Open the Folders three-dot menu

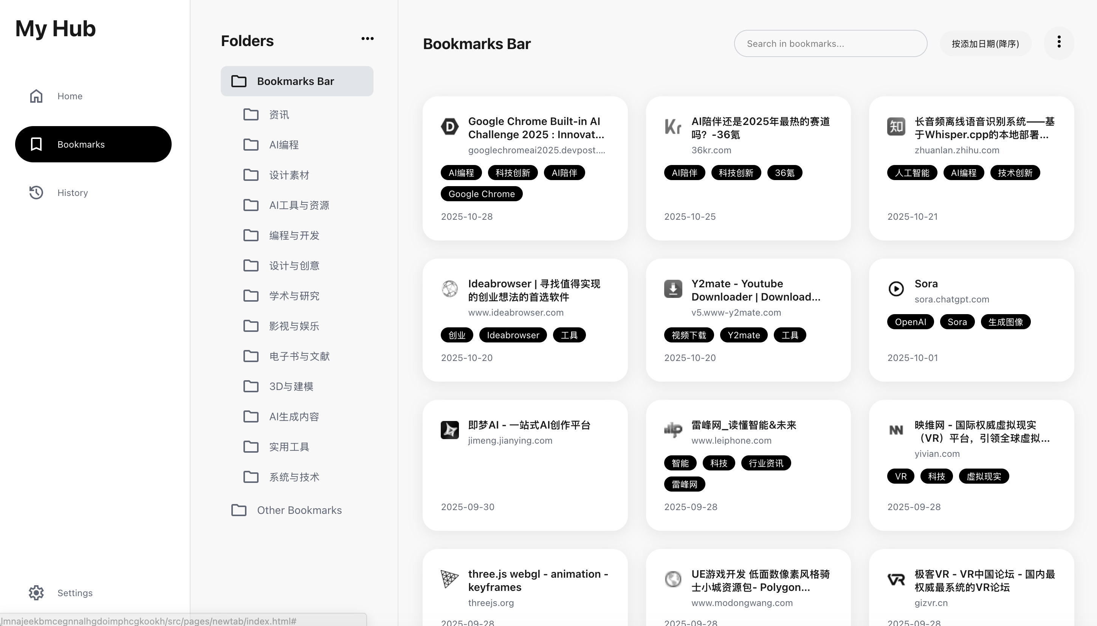pos(367,39)
